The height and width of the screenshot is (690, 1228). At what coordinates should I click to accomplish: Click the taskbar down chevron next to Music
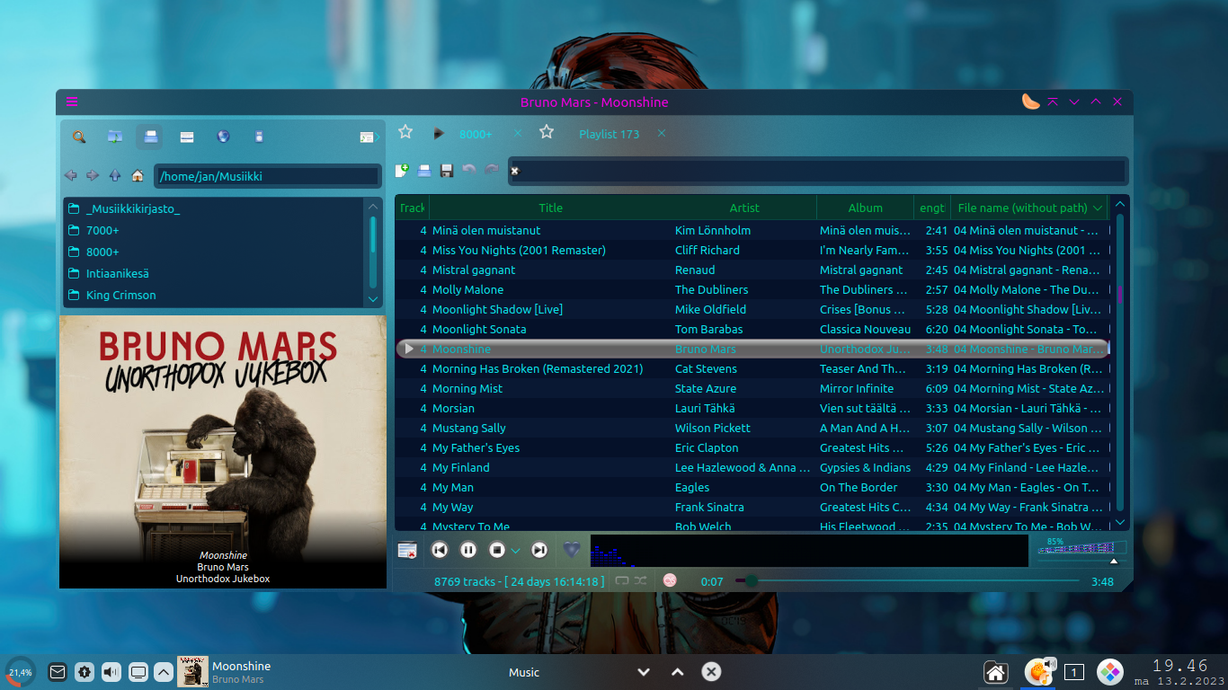tap(644, 672)
